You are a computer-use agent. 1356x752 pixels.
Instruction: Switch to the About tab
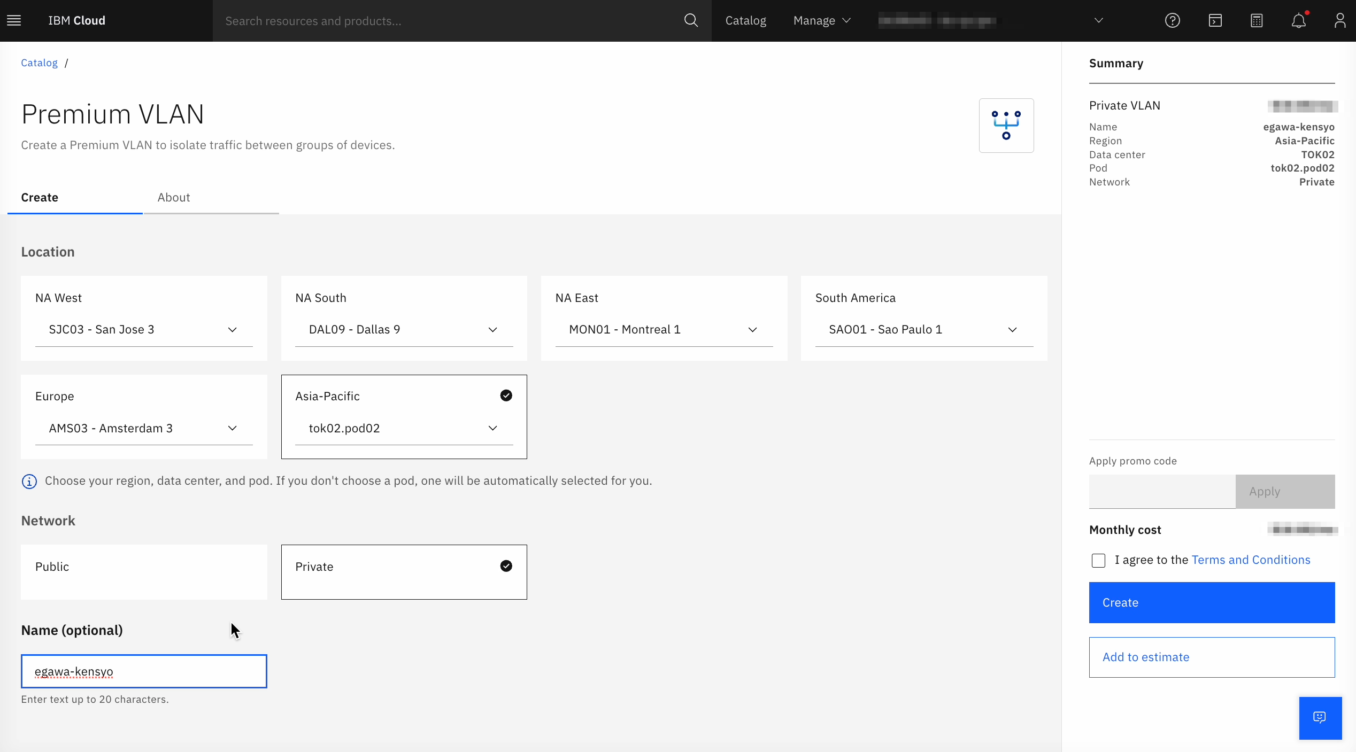click(174, 198)
